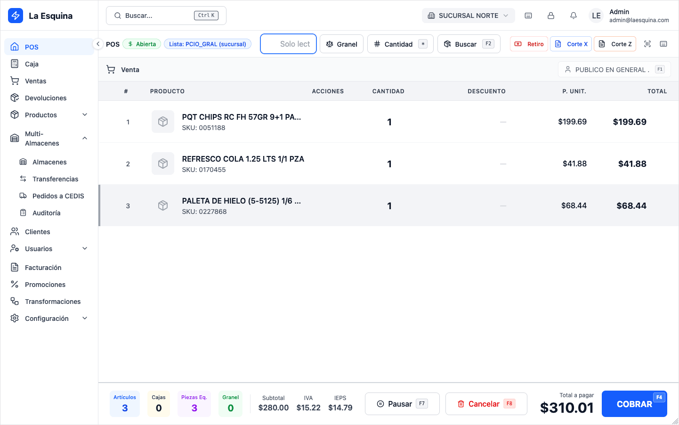The image size is (679, 425).
Task: Run Corte Z report
Action: (x=615, y=44)
